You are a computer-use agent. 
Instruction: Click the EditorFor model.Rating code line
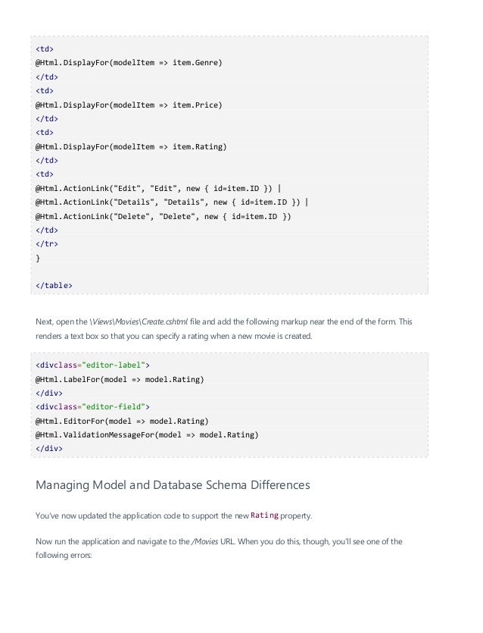click(x=122, y=421)
